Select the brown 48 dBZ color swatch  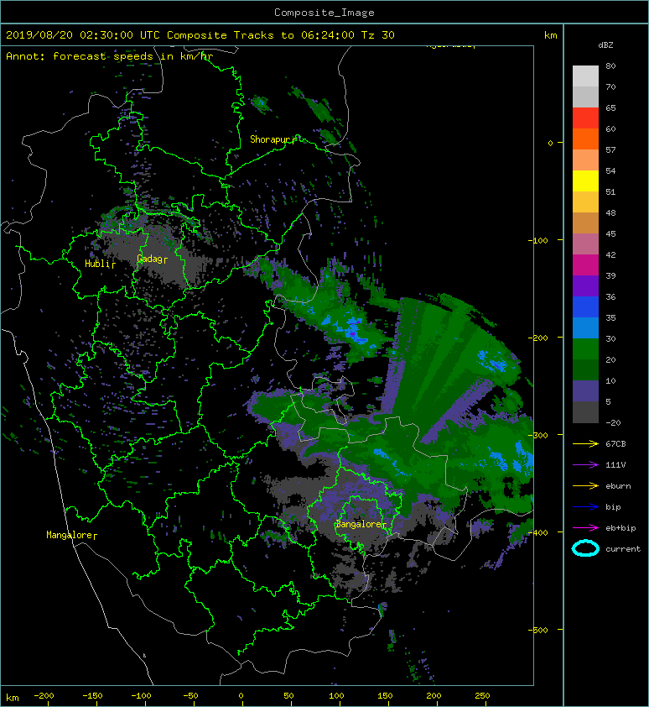pos(585,223)
